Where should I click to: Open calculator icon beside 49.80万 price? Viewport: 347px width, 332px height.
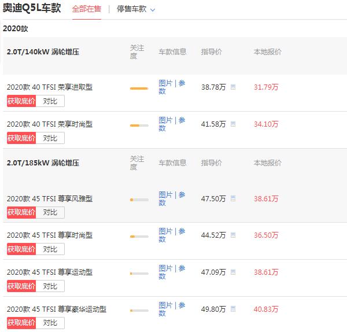click(233, 309)
